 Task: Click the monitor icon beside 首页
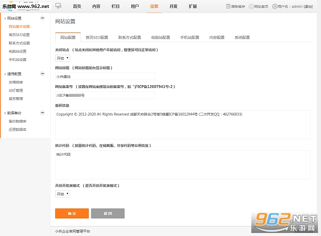click(58, 6)
